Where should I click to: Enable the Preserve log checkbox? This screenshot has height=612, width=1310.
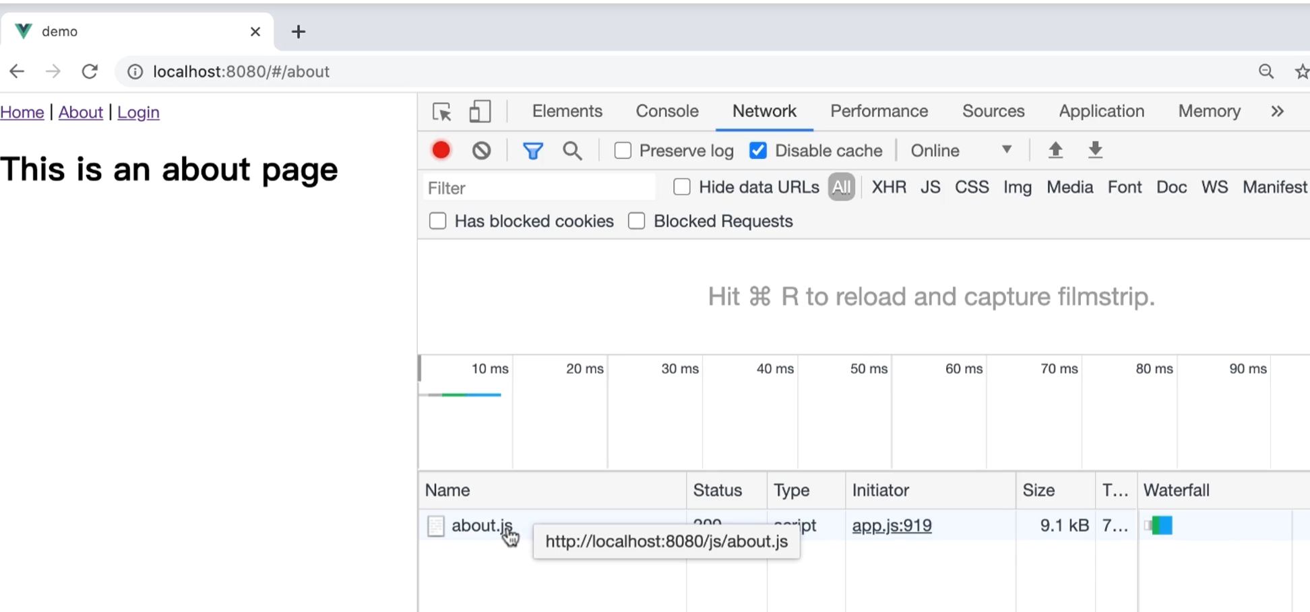click(623, 151)
